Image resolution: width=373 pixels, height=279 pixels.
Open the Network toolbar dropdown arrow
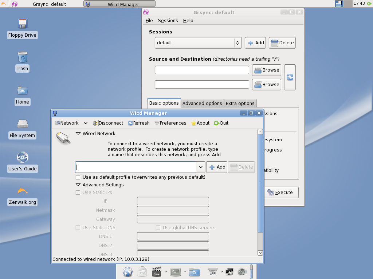85,123
